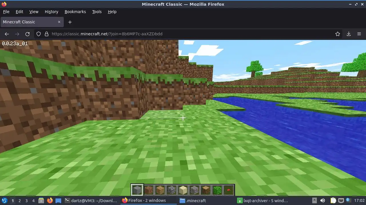Open the Firefox - 2 windows taskbar group

point(148,200)
